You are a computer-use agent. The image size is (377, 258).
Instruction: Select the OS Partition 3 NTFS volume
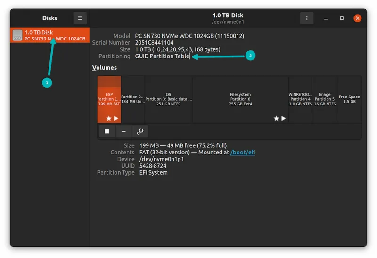point(168,99)
